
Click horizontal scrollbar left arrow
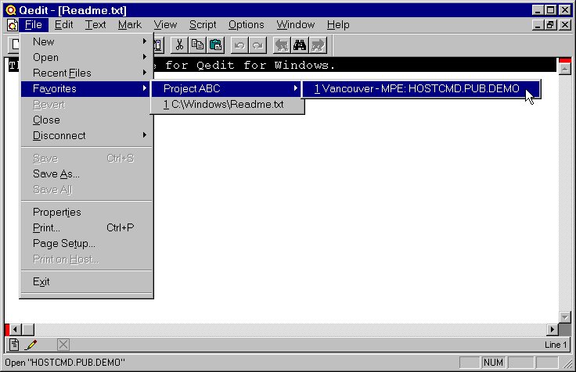(x=15, y=330)
